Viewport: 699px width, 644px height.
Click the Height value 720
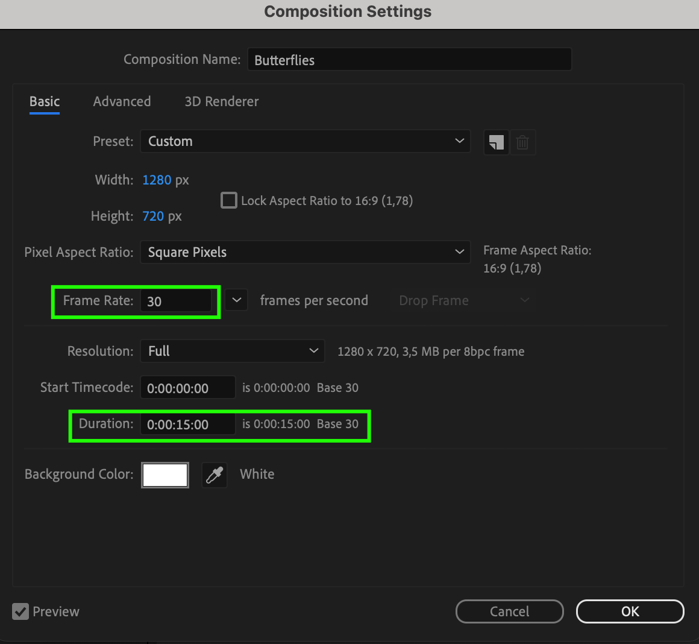(153, 216)
